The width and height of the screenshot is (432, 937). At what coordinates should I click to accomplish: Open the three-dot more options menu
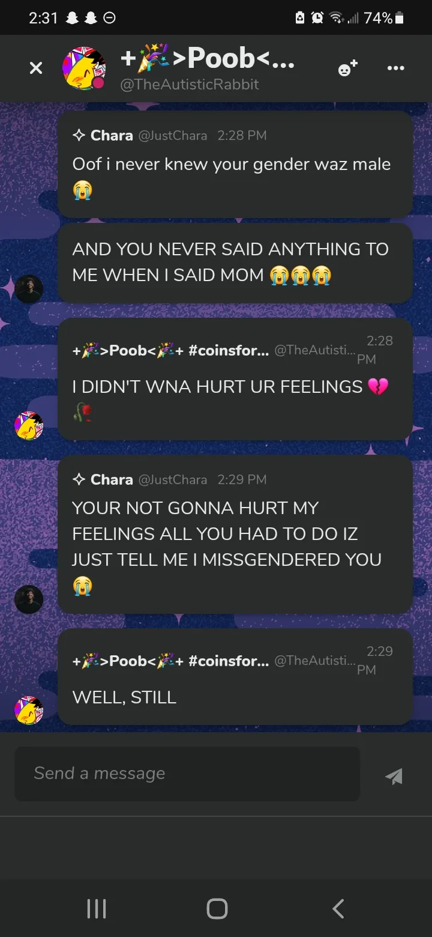point(396,68)
